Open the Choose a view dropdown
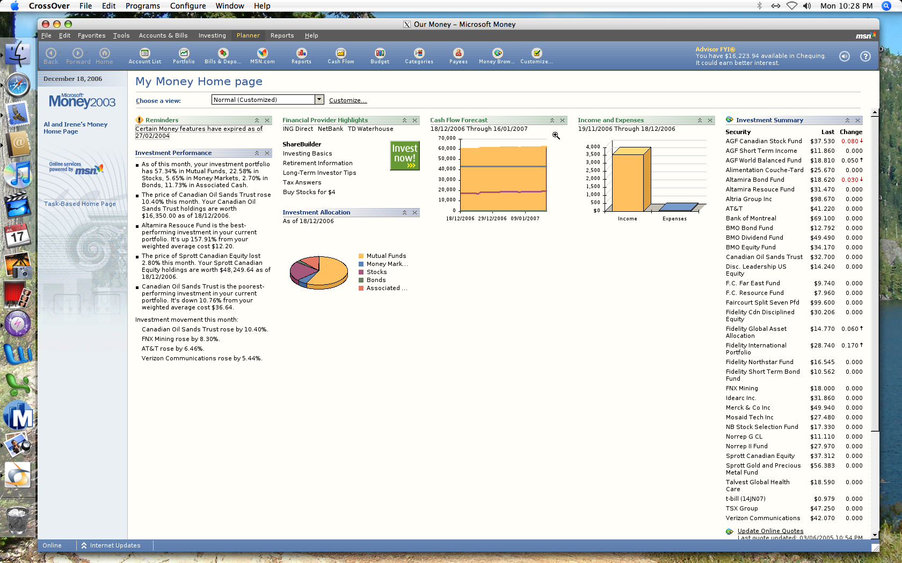This screenshot has width=902, height=563. pyautogui.click(x=319, y=99)
